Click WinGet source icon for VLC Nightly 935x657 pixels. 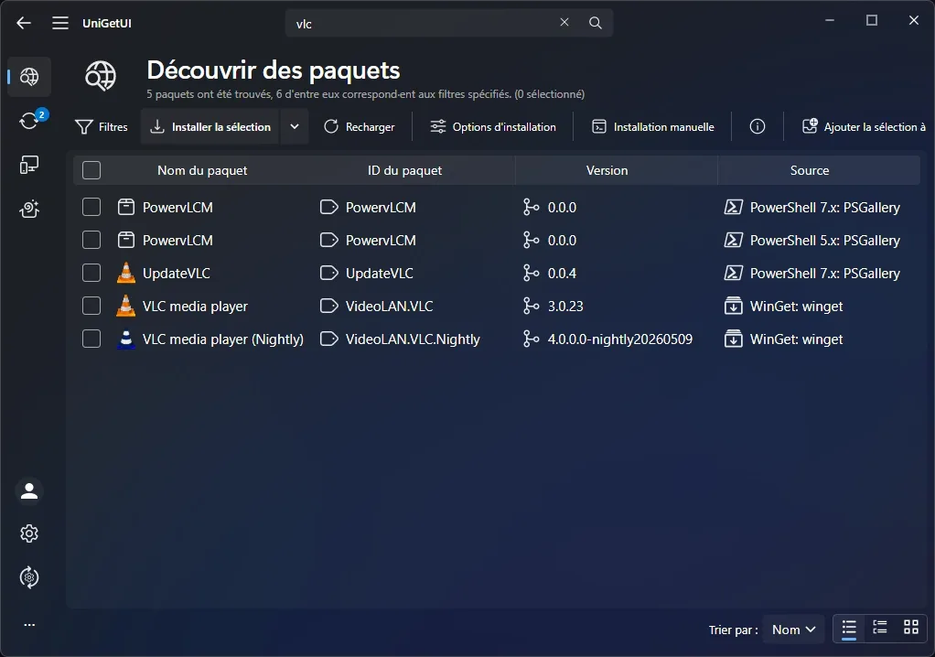click(x=734, y=339)
